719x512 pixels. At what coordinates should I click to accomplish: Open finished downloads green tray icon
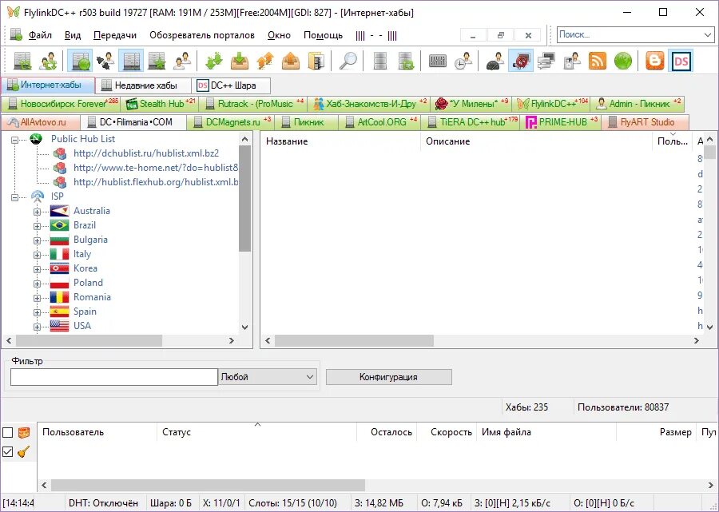240,61
